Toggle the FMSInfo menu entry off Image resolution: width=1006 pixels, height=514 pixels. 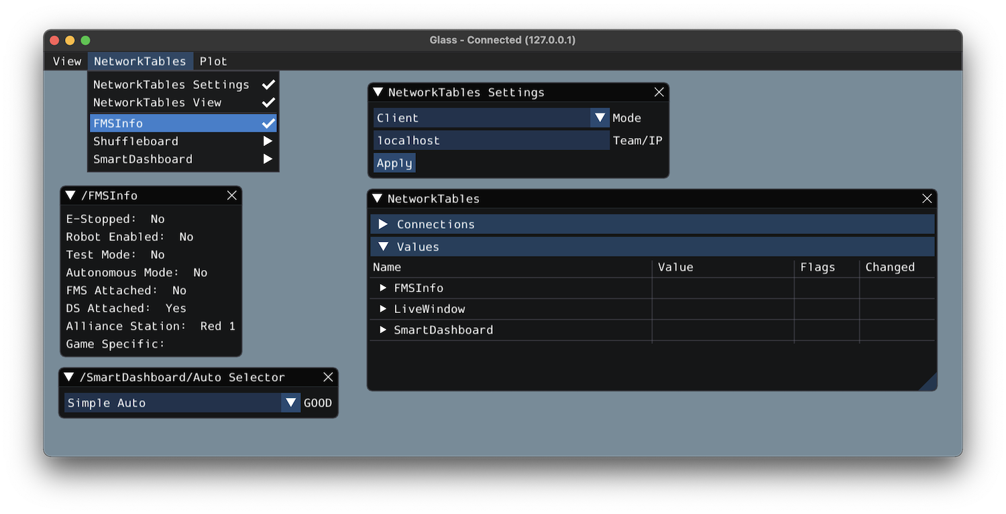(182, 123)
